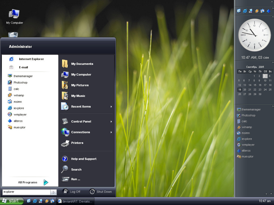Open My Documents in the Start menu
This screenshot has width=274, height=205.
tap(77, 64)
